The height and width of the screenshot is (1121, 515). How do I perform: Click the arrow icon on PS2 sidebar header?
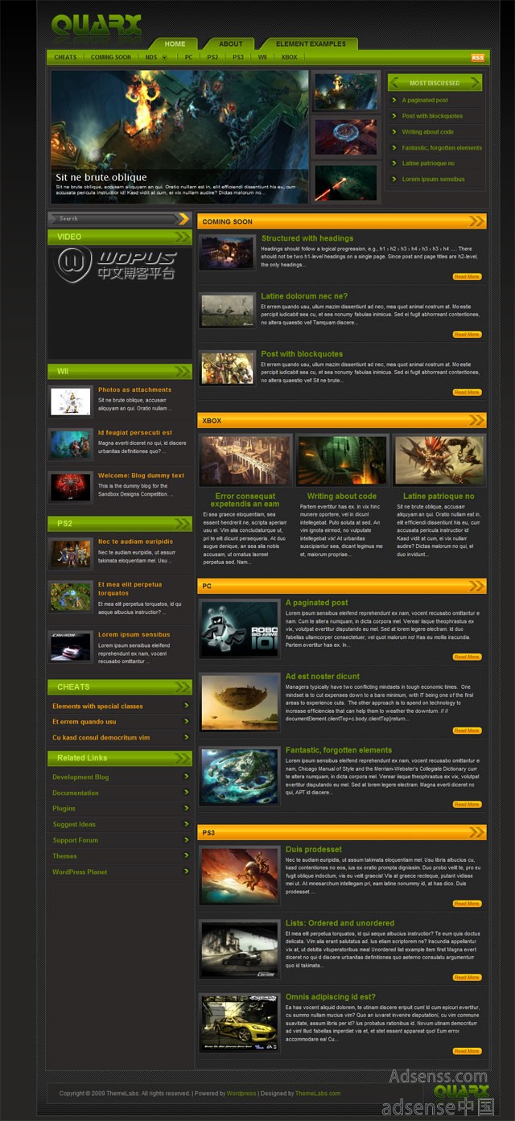pyautogui.click(x=183, y=523)
